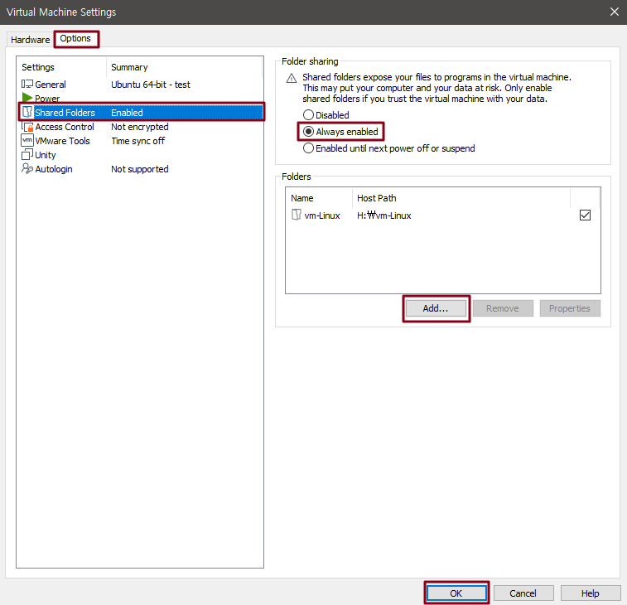Uncheck the vm-Linux folder checkbox
The image size is (627, 605).
[585, 215]
